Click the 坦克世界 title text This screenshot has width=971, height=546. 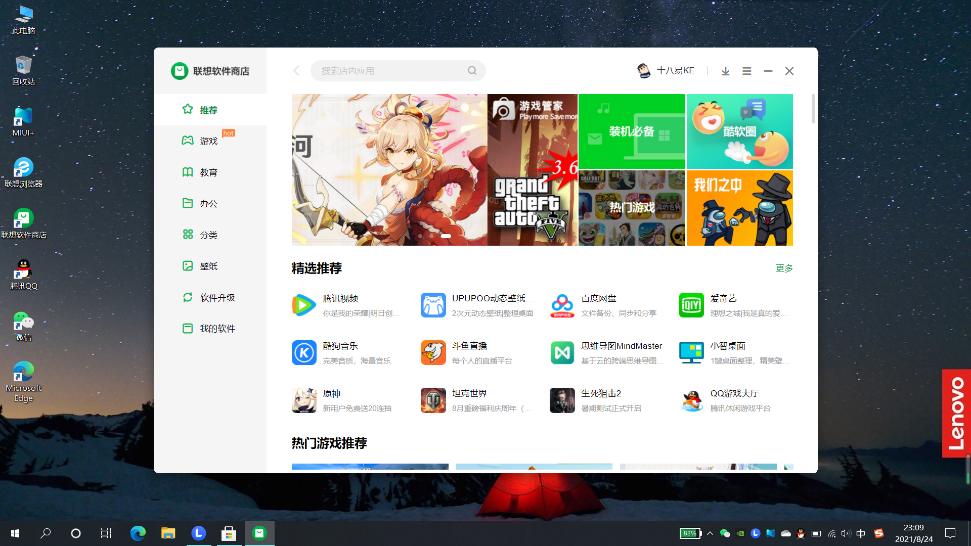pos(469,394)
